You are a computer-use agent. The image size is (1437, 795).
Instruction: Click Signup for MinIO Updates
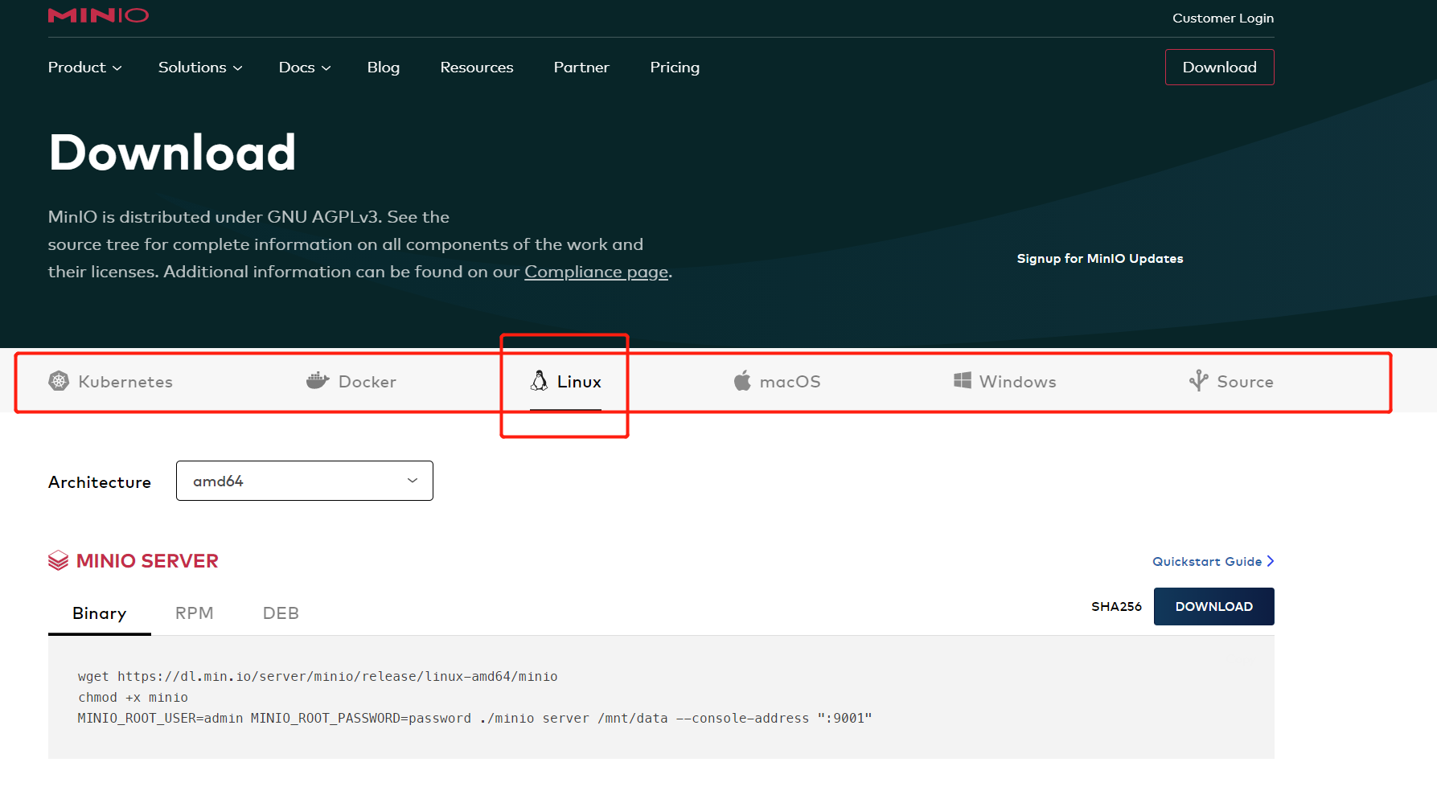pos(1100,259)
